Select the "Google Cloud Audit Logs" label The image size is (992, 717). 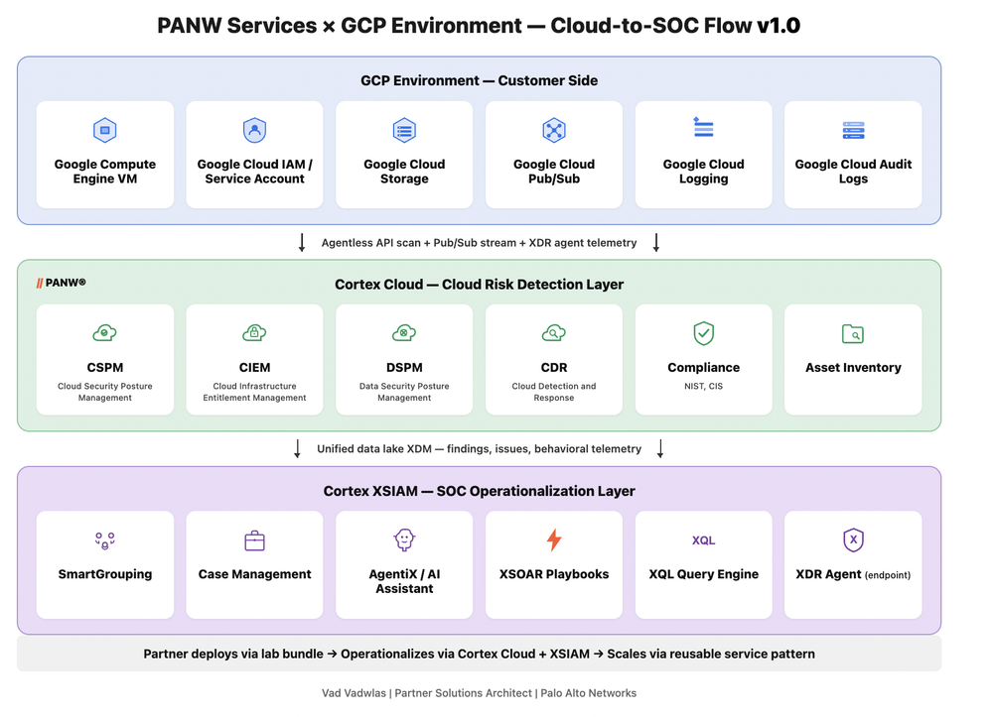(x=853, y=172)
